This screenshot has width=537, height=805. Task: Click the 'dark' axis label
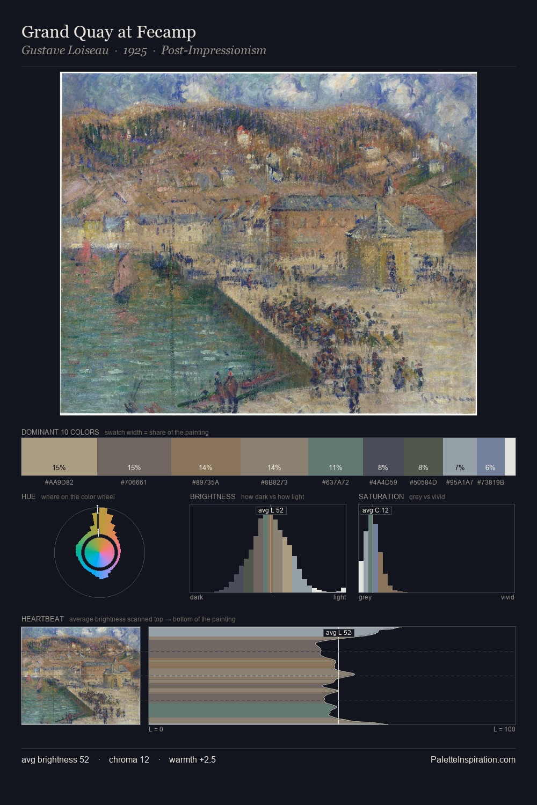pyautogui.click(x=197, y=597)
